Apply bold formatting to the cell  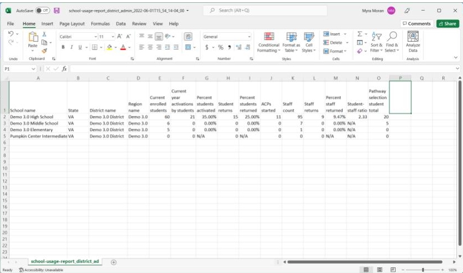click(x=63, y=47)
